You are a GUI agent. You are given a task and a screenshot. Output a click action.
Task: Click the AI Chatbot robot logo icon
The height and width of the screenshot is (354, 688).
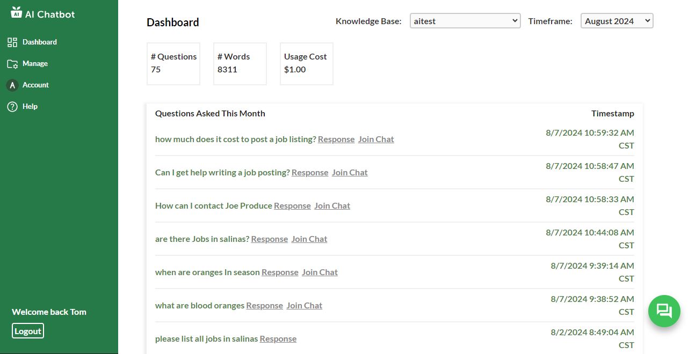(x=16, y=12)
